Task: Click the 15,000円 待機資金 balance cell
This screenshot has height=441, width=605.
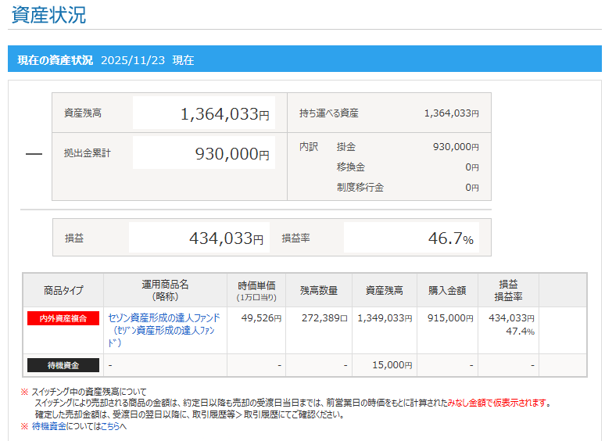Action: point(384,365)
